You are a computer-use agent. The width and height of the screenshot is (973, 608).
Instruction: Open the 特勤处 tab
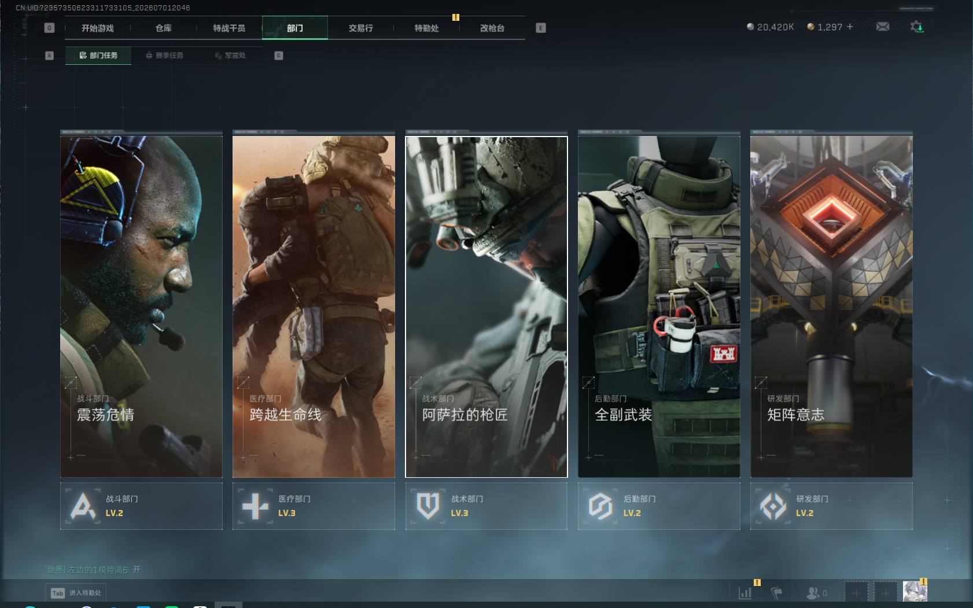point(426,28)
